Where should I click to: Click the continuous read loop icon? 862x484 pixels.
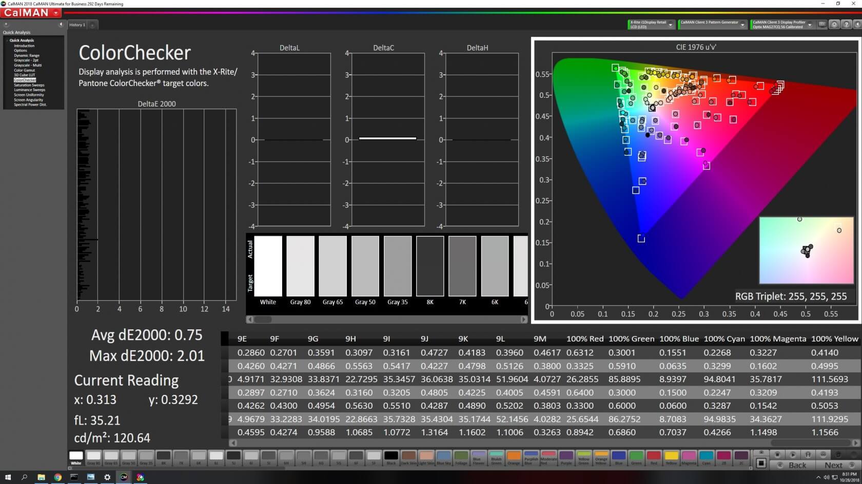[823, 454]
